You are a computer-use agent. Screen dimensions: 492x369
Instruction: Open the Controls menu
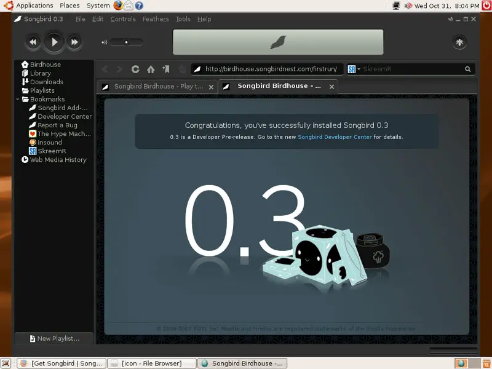pos(123,19)
